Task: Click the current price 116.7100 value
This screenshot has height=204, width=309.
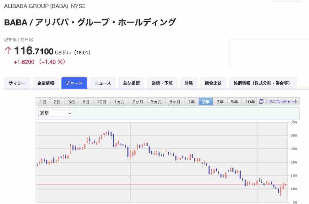Action: [x=34, y=51]
